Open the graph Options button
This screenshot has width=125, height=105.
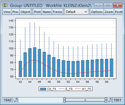pos(97,12)
